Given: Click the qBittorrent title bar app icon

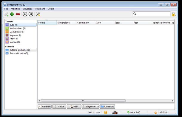Looking at the screenshot, I should (5, 5).
